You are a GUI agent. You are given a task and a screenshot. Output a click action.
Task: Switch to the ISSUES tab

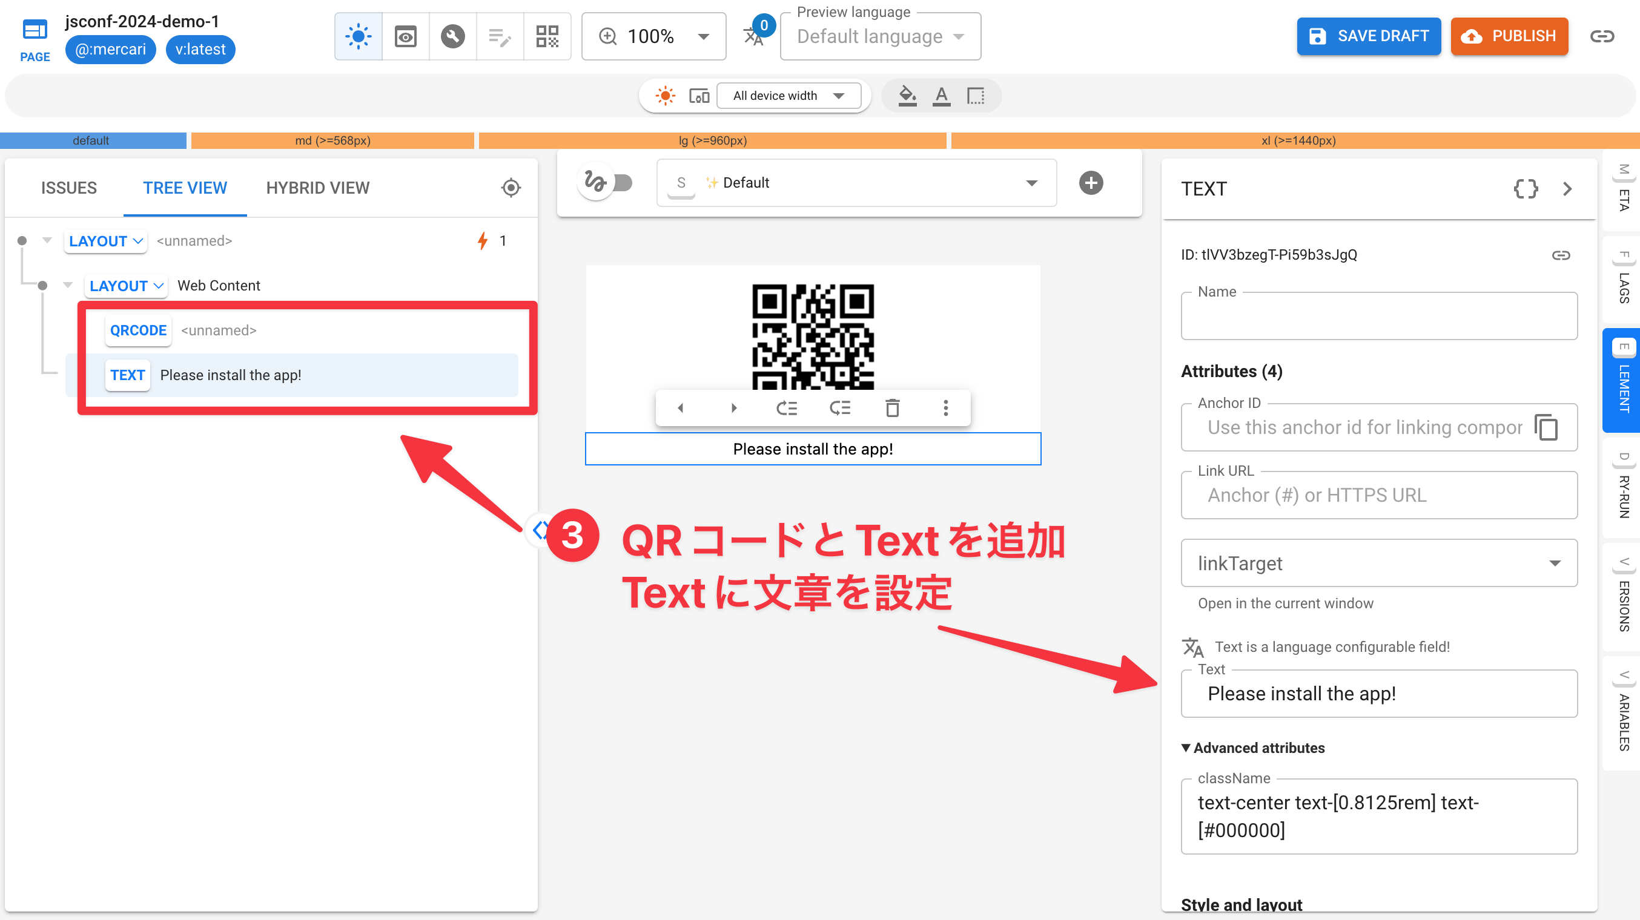tap(69, 188)
